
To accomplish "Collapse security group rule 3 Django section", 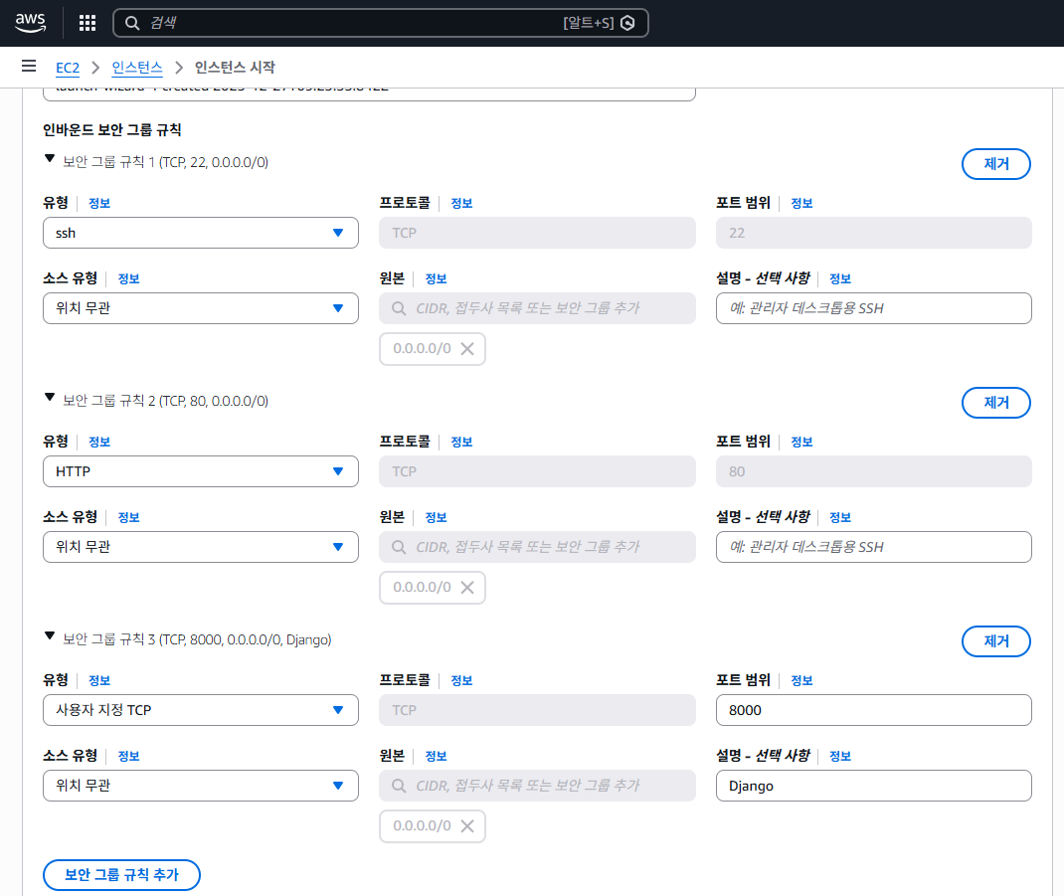I will point(50,635).
